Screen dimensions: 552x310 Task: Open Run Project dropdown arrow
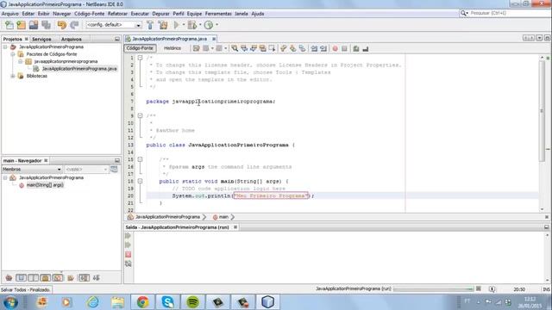pyautogui.click(x=184, y=25)
